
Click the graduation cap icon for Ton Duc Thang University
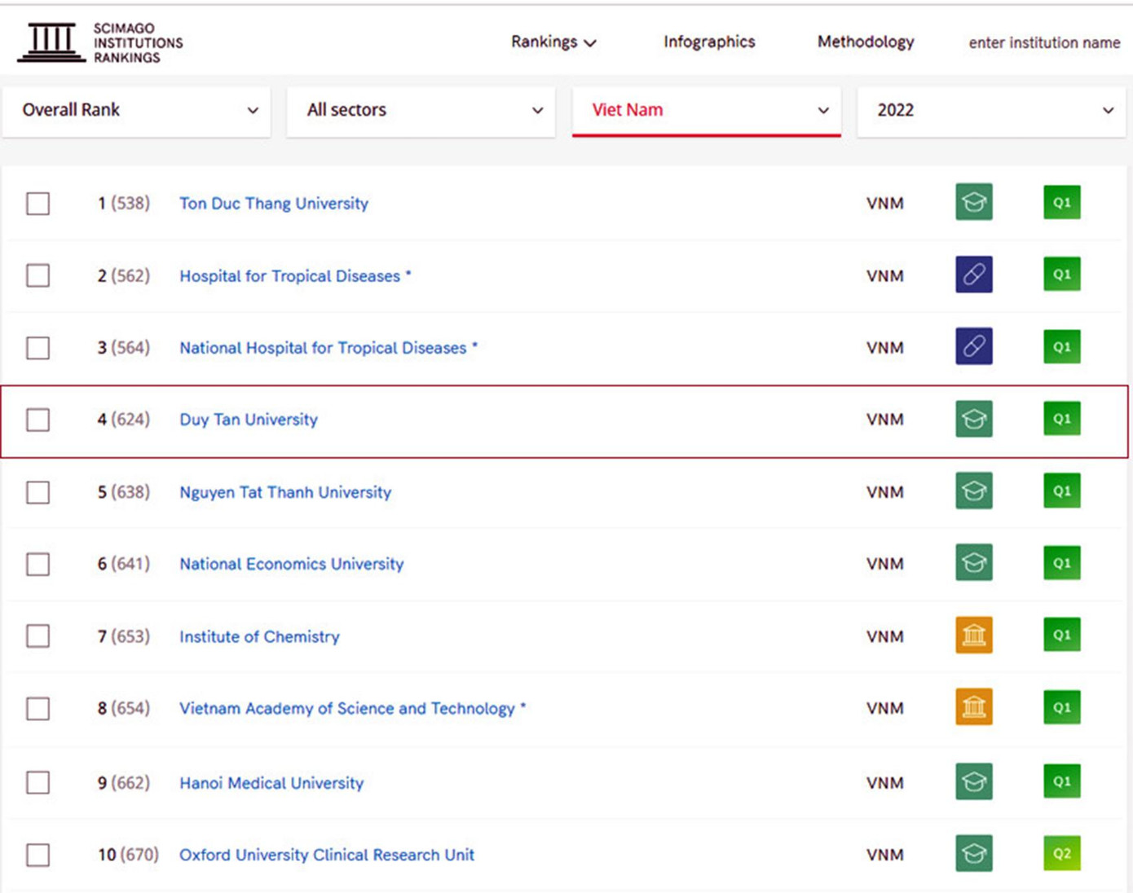pyautogui.click(x=973, y=203)
